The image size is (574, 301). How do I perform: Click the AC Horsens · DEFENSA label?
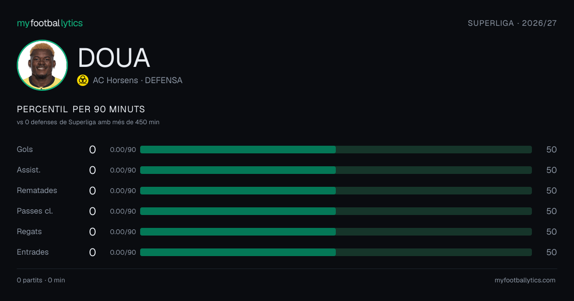[137, 80]
